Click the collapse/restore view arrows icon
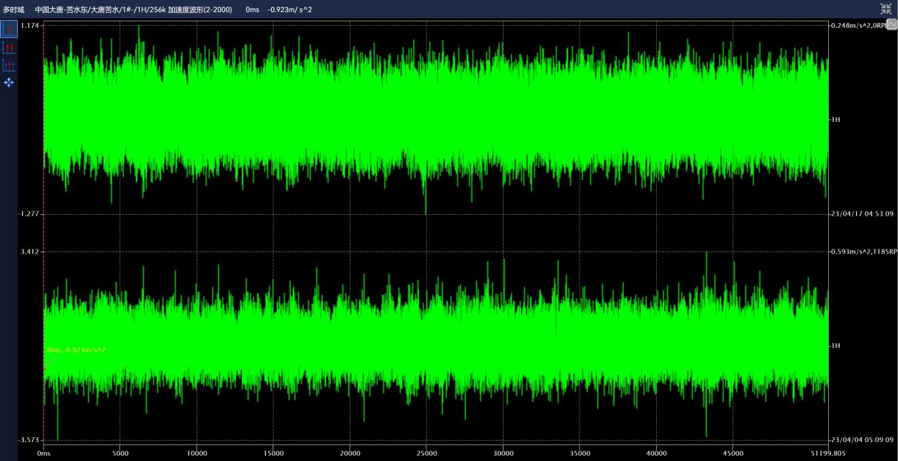The image size is (898, 461). pyautogui.click(x=886, y=9)
